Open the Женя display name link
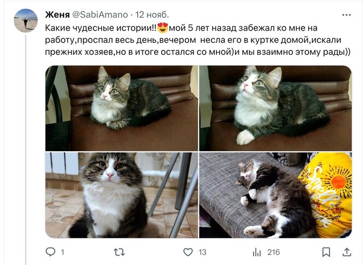The image size is (364, 265). tap(57, 15)
